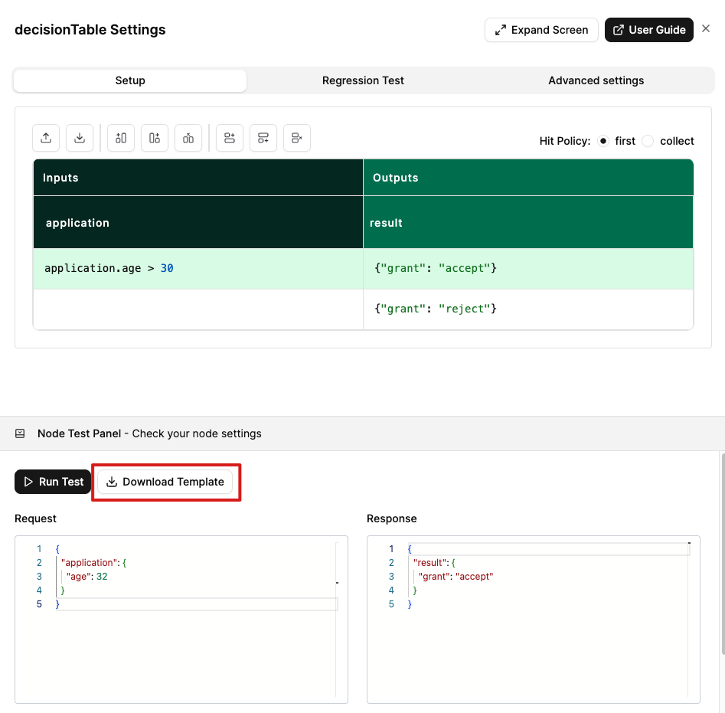Select the 'first' hit policy
The width and height of the screenshot is (725, 713).
click(603, 141)
